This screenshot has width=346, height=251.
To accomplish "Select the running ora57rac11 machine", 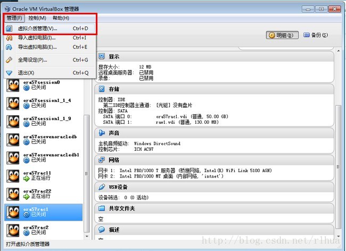I will point(44,176).
